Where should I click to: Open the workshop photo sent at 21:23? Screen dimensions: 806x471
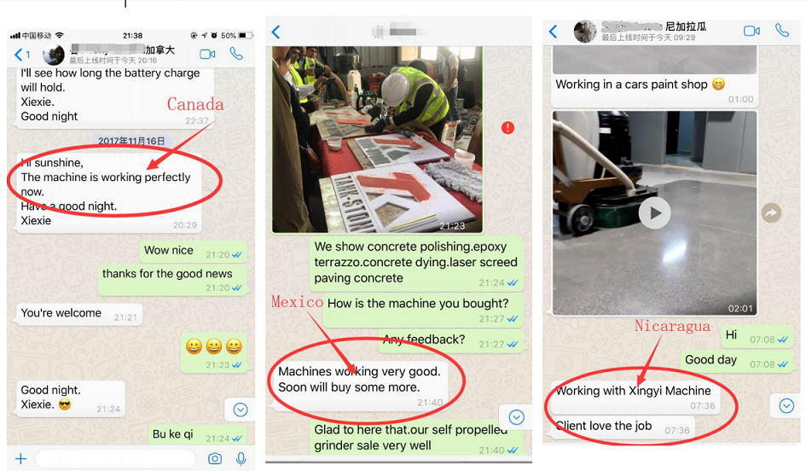coord(377,139)
